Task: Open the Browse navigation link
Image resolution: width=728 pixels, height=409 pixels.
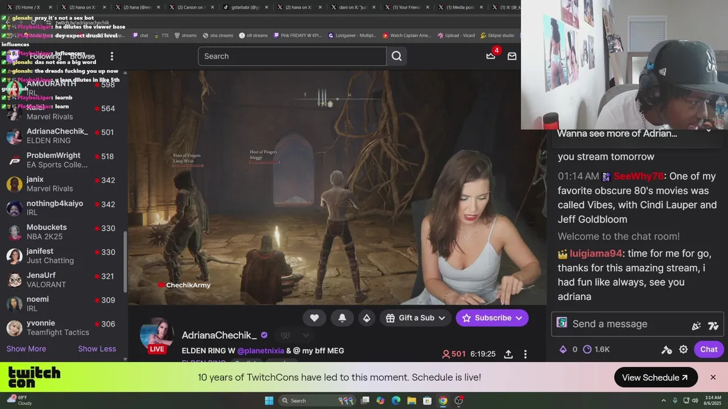Action: point(83,56)
